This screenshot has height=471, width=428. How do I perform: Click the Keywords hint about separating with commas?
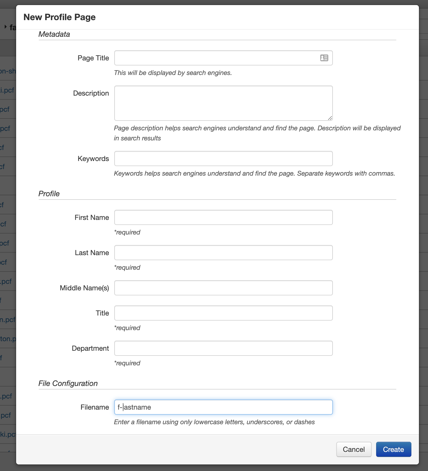tap(254, 173)
